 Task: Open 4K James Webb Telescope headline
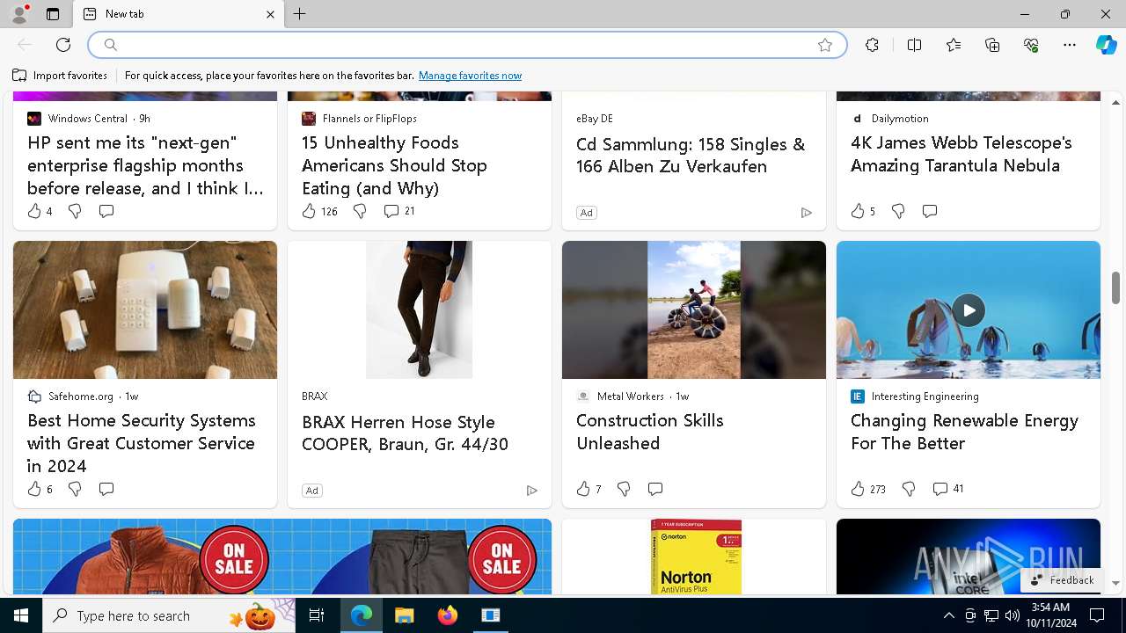(961, 154)
